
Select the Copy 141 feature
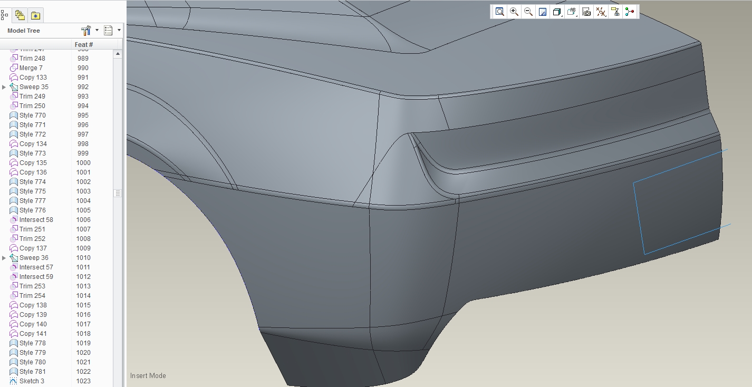(28, 334)
